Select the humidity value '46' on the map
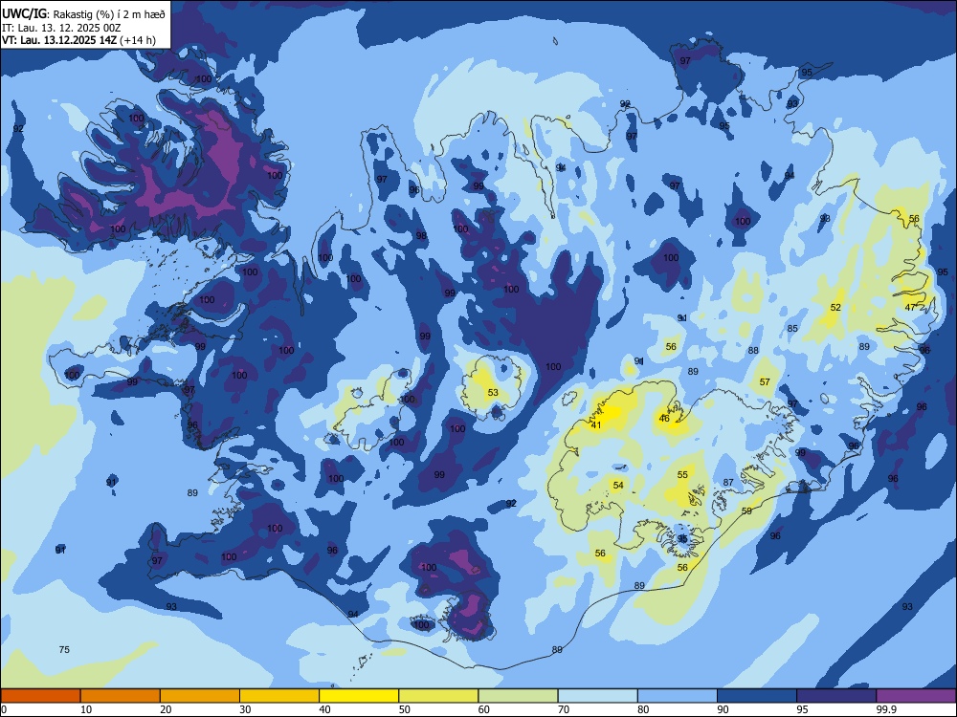957x717 pixels. tap(665, 419)
